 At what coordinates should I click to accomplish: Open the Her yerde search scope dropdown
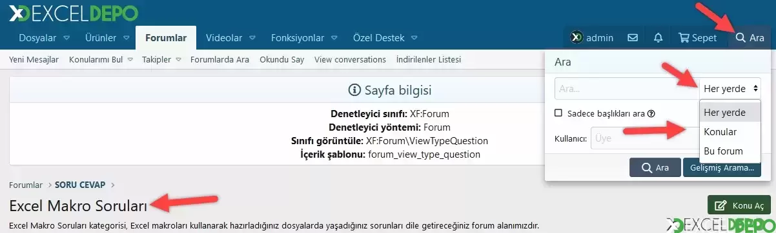tap(730, 88)
